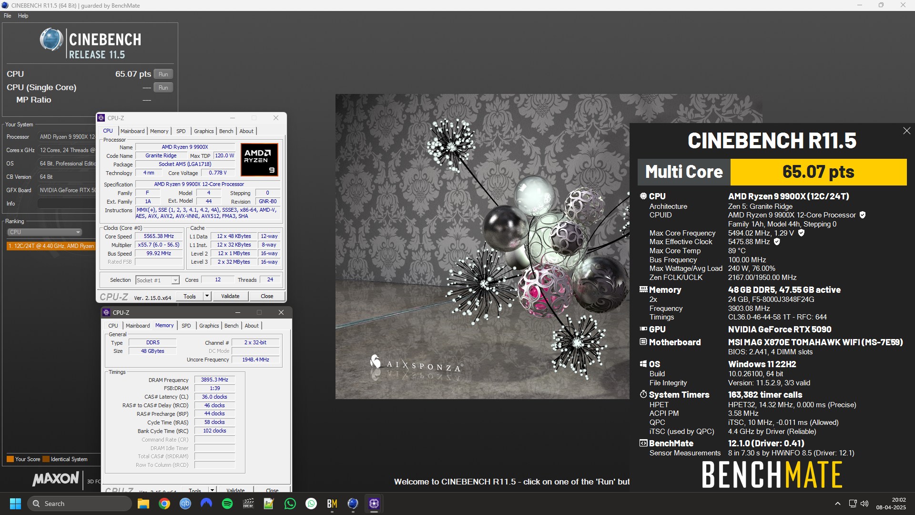The width and height of the screenshot is (915, 515).
Task: Switch to Memory tab in upper CPU-Z window
Action: pyautogui.click(x=159, y=131)
